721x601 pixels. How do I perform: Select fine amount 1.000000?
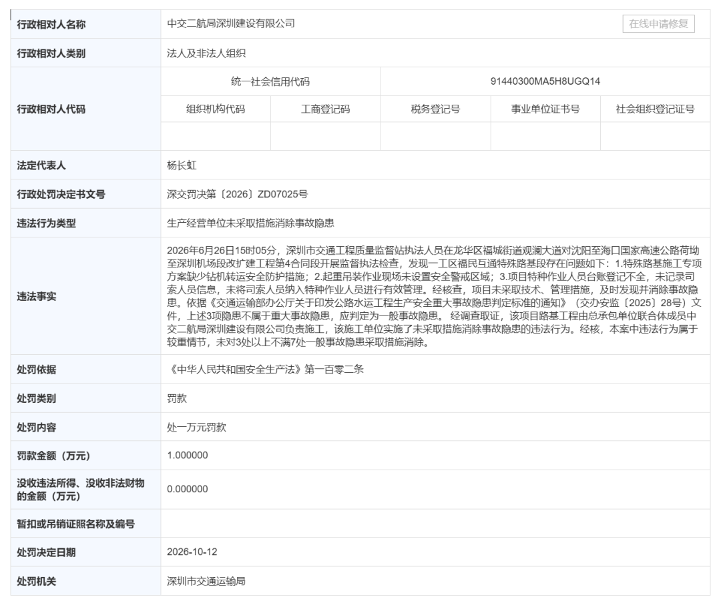tap(188, 456)
